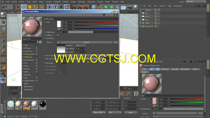Switch to the Specular tab in Attributes

[175, 69]
